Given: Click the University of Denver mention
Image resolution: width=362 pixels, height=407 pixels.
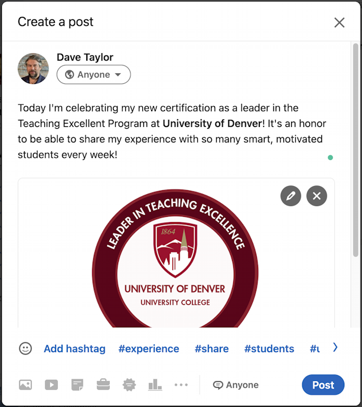Looking at the screenshot, I should point(212,123).
